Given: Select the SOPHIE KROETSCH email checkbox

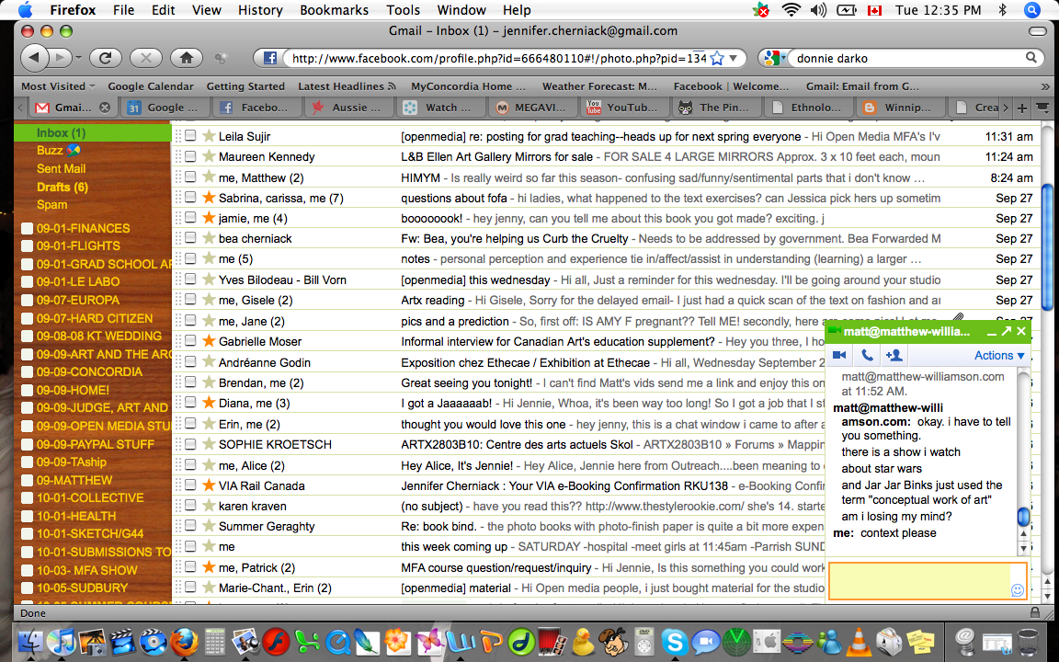Looking at the screenshot, I should [x=190, y=444].
